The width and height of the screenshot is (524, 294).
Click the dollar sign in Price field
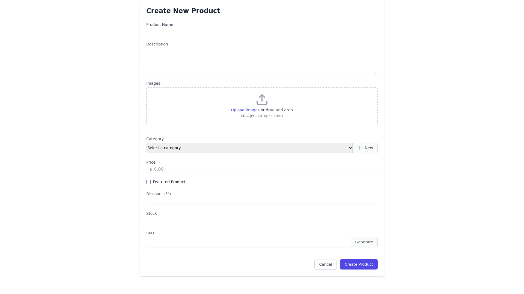coord(151,169)
